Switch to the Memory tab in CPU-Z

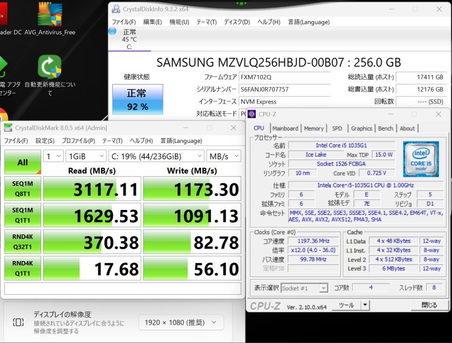[314, 128]
